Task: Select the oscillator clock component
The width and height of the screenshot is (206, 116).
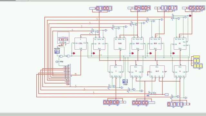Action: [63, 38]
